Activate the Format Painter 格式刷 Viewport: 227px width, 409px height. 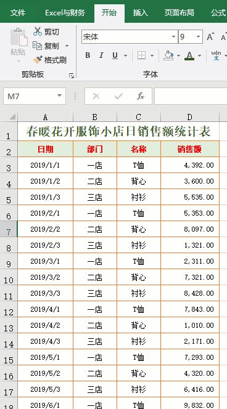pos(49,60)
